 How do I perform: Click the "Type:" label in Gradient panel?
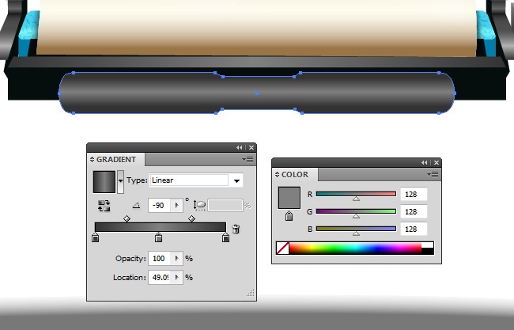point(137,180)
